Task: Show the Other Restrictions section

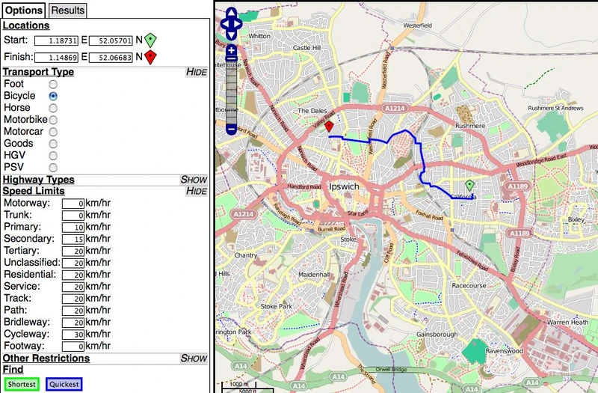Action: [x=194, y=359]
